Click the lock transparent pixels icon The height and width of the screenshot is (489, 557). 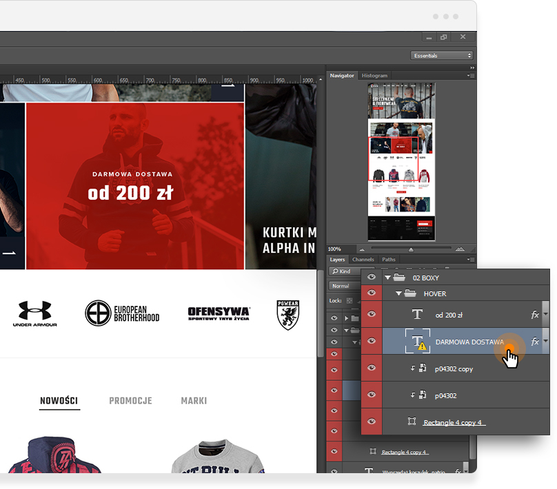click(x=350, y=300)
